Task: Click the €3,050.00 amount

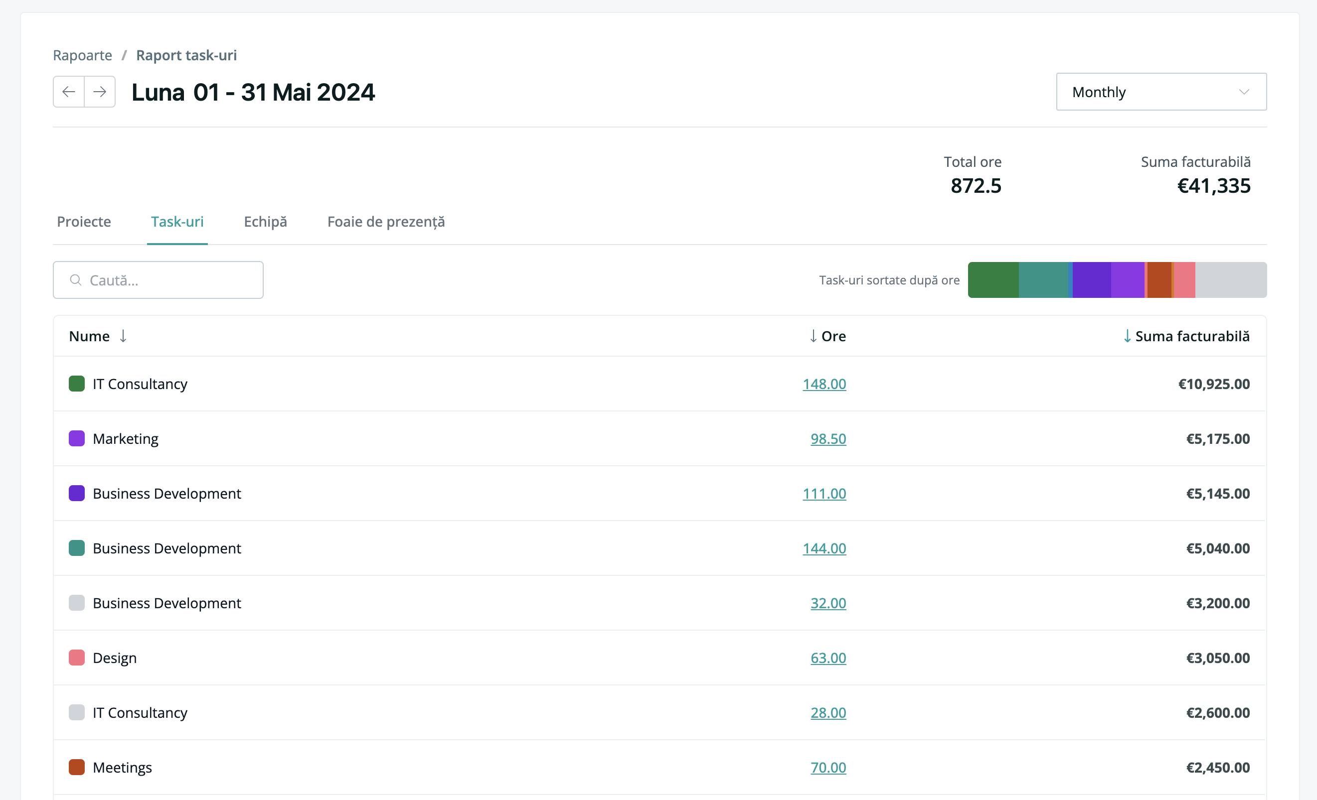Action: [1218, 658]
